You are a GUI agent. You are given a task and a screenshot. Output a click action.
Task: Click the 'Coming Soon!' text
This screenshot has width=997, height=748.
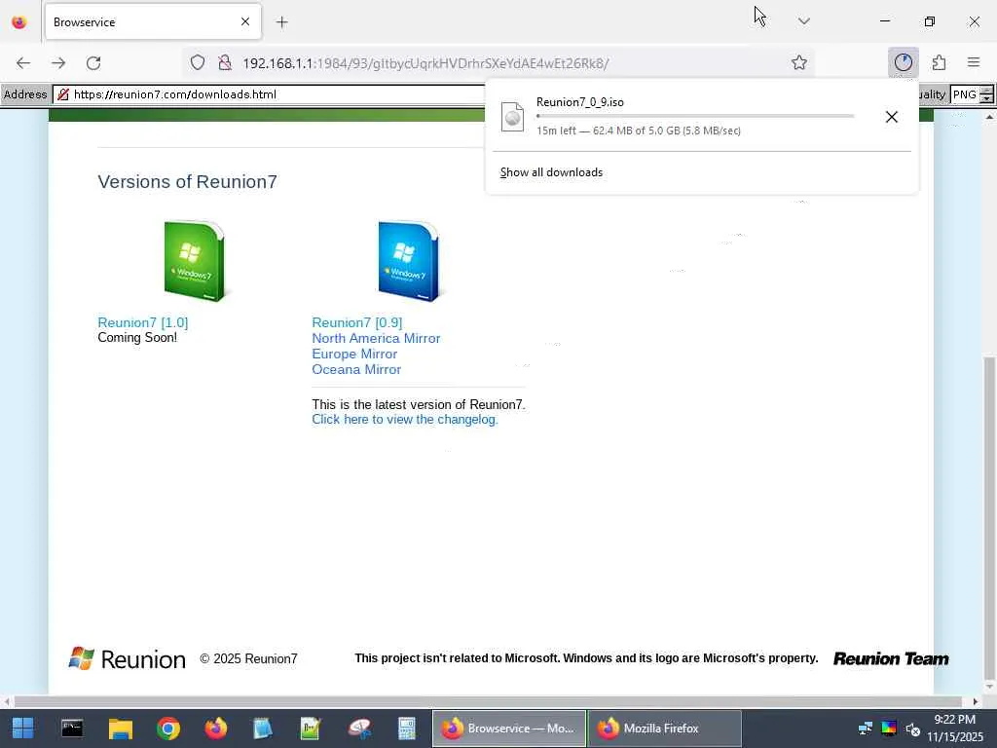coord(137,338)
